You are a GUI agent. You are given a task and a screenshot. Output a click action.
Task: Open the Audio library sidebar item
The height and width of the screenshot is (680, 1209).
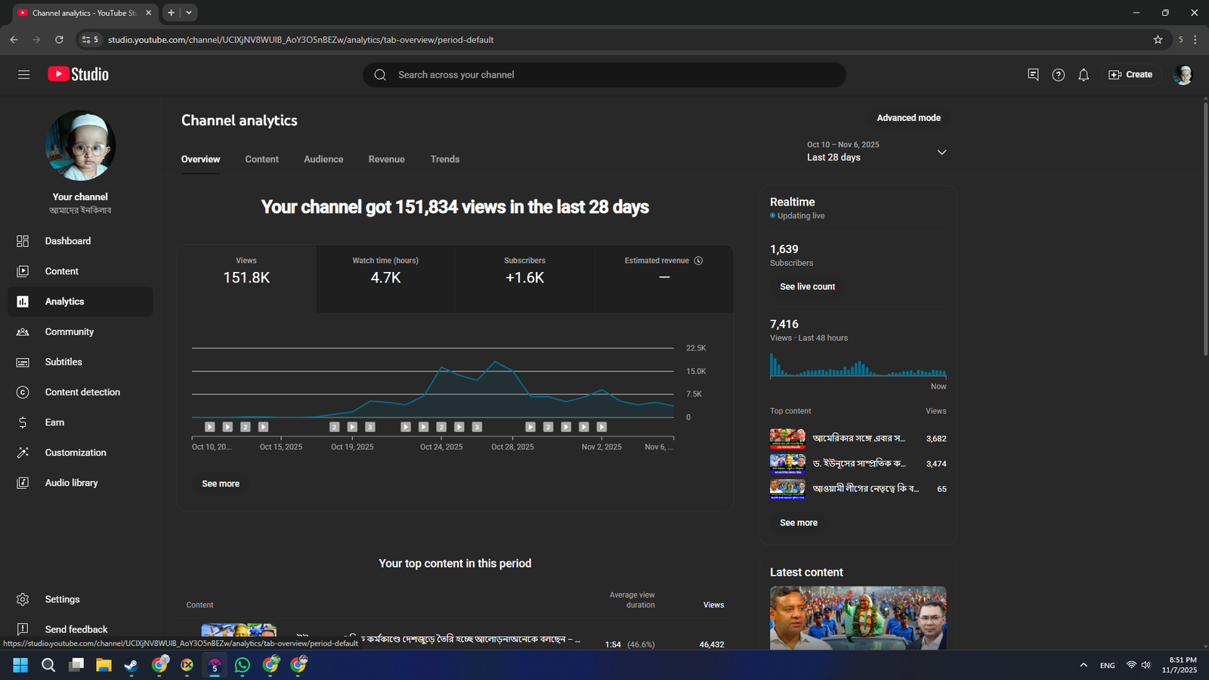pos(71,483)
